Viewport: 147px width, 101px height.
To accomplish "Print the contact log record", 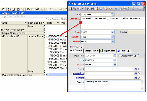I will tap(88, 9).
